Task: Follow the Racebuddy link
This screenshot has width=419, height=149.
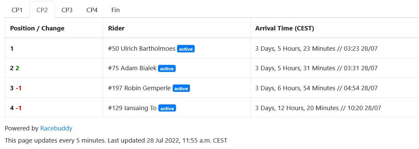Action: tap(56, 128)
